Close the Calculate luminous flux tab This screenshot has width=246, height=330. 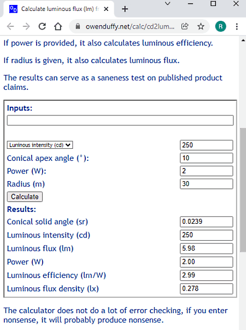pos(106,9)
